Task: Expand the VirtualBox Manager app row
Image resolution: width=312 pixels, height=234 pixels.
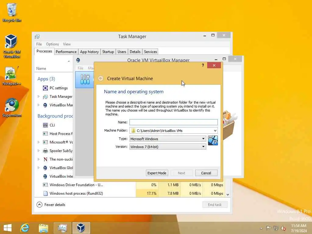Action: pos(39,105)
